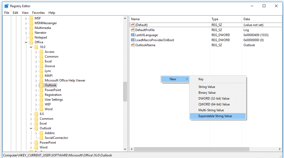Sort by the Type column header
The image size is (284, 158).
tap(226, 19)
